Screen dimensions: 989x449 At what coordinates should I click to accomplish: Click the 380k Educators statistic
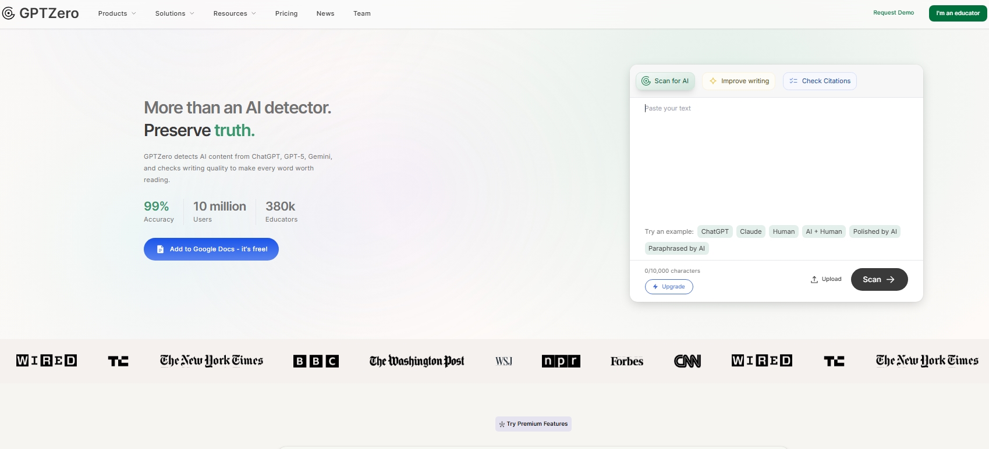pos(281,212)
